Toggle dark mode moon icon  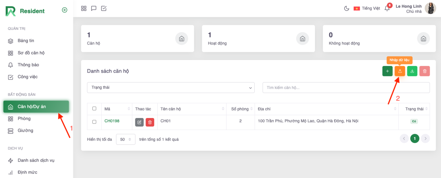point(347,8)
